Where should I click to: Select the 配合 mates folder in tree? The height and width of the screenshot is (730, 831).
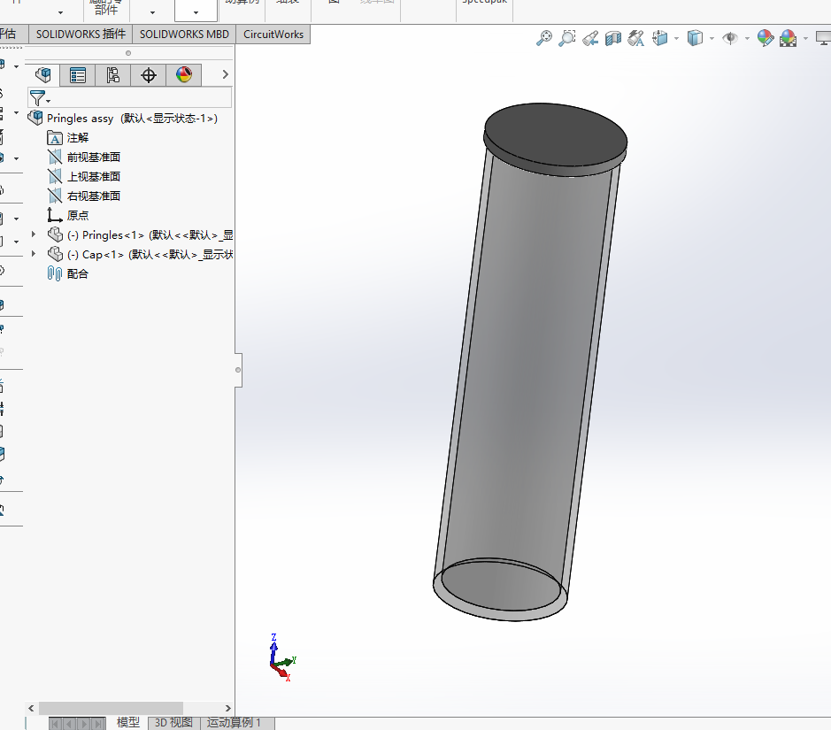click(68, 273)
